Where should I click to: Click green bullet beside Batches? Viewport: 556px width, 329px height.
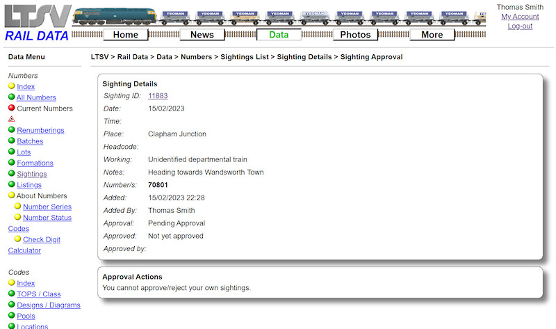[12, 141]
